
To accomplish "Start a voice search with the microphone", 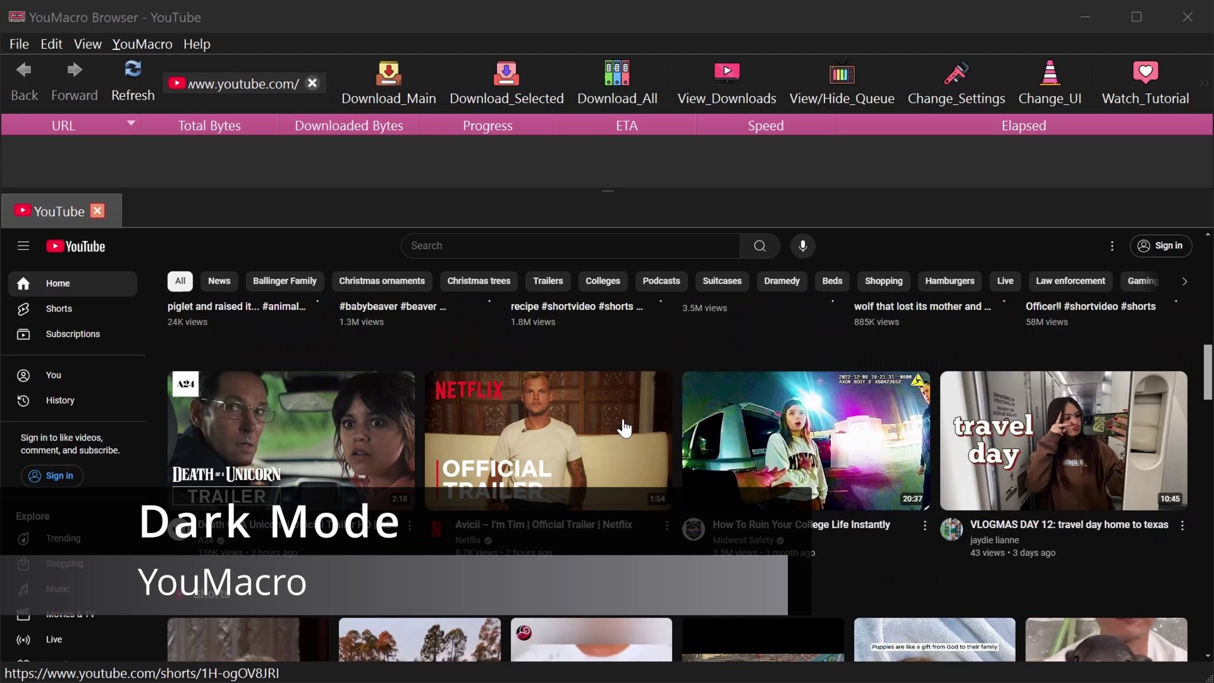I will [x=803, y=246].
